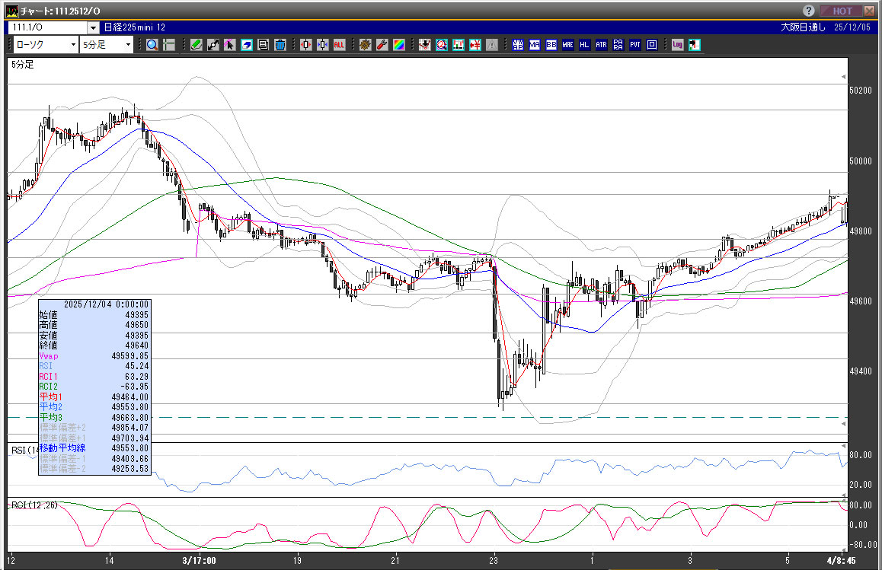Toggle the MA moving average indicator
The width and height of the screenshot is (882, 570).
[x=535, y=45]
